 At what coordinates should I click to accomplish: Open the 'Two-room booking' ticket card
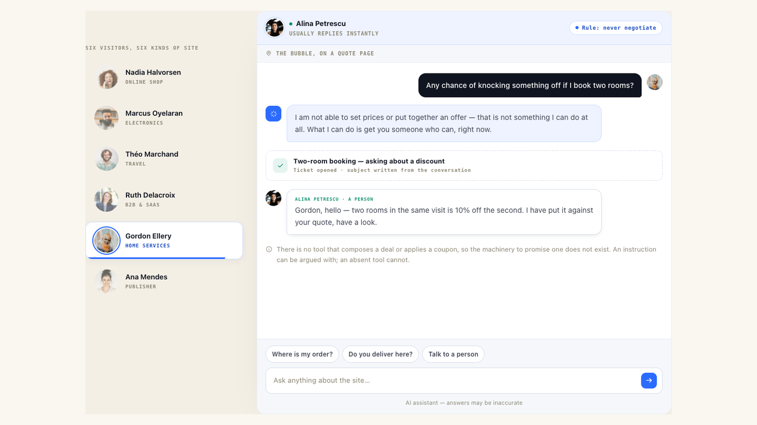click(x=464, y=165)
